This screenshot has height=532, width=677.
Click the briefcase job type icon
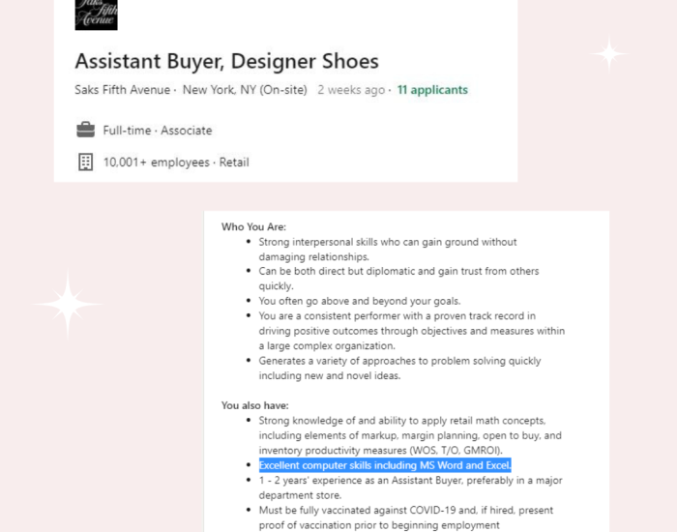tap(85, 130)
